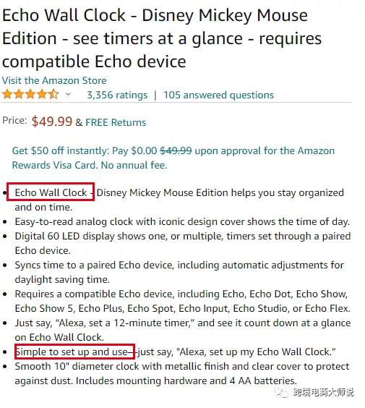Viewport: 365px width, 408px height.
Task: Select the Smooth 10" diameter clock bullet
Action: click(182, 373)
